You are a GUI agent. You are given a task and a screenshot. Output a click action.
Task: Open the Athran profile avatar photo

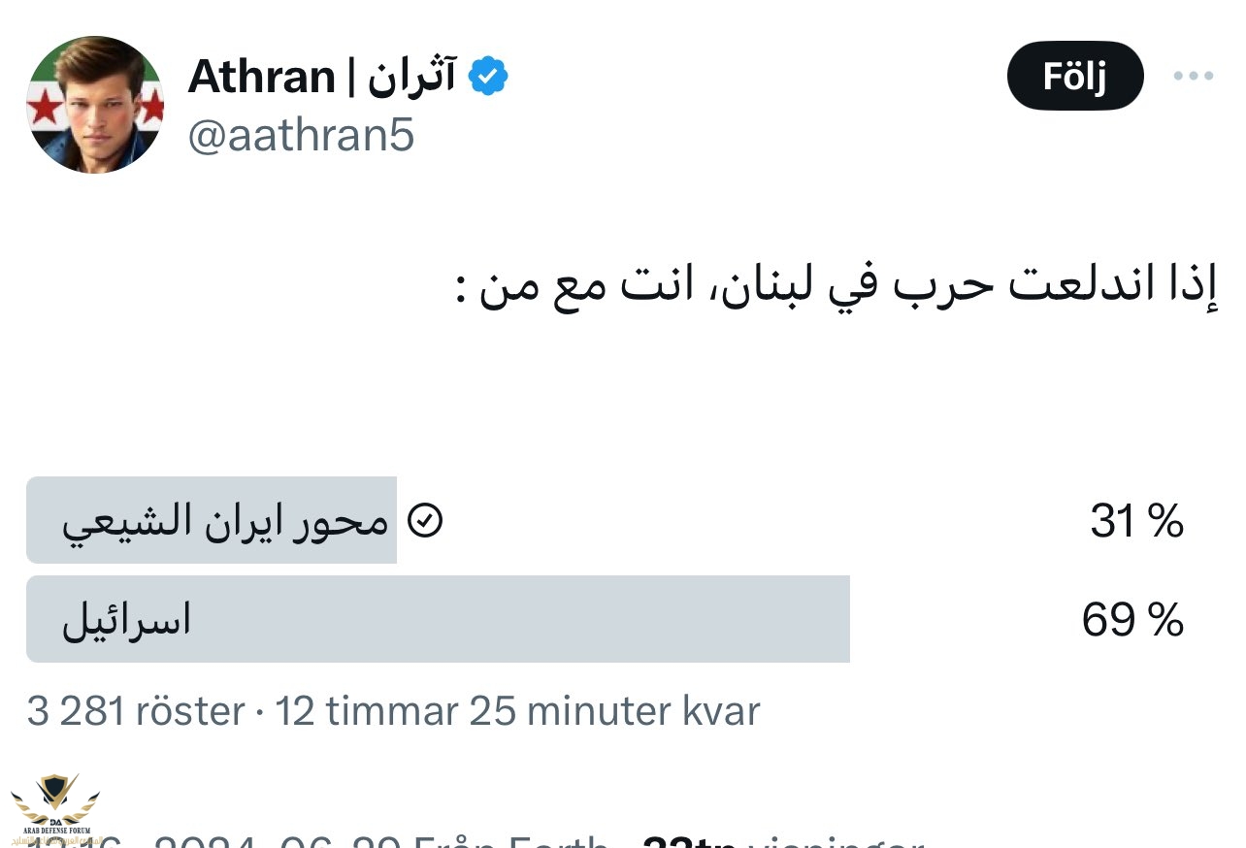[94, 105]
